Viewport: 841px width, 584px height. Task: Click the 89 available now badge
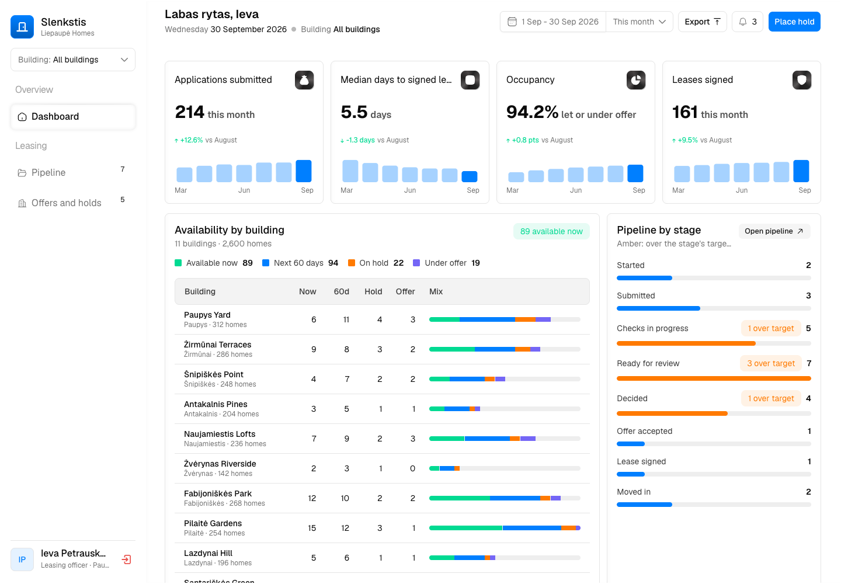click(x=551, y=231)
